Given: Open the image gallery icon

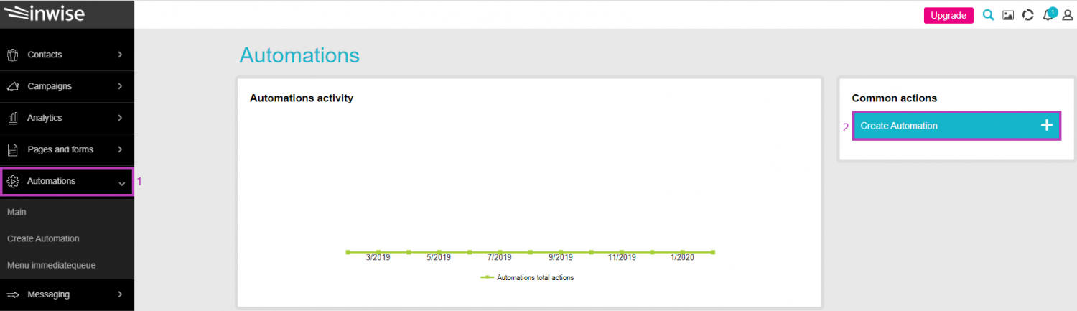Looking at the screenshot, I should click(1008, 15).
